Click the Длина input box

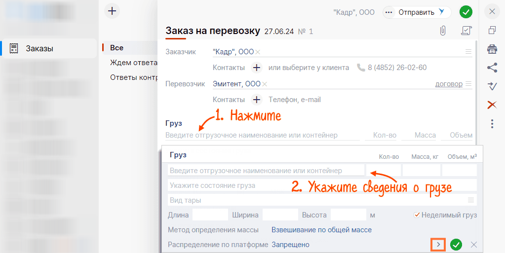210,215
